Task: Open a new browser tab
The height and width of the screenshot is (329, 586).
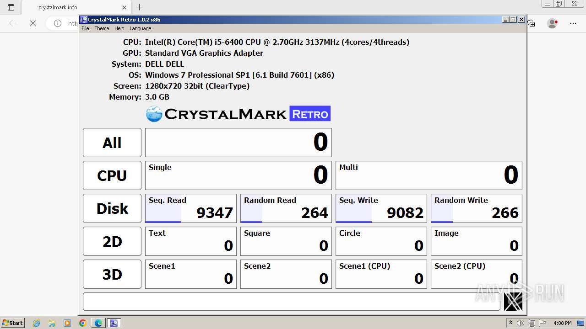Action: click(140, 7)
